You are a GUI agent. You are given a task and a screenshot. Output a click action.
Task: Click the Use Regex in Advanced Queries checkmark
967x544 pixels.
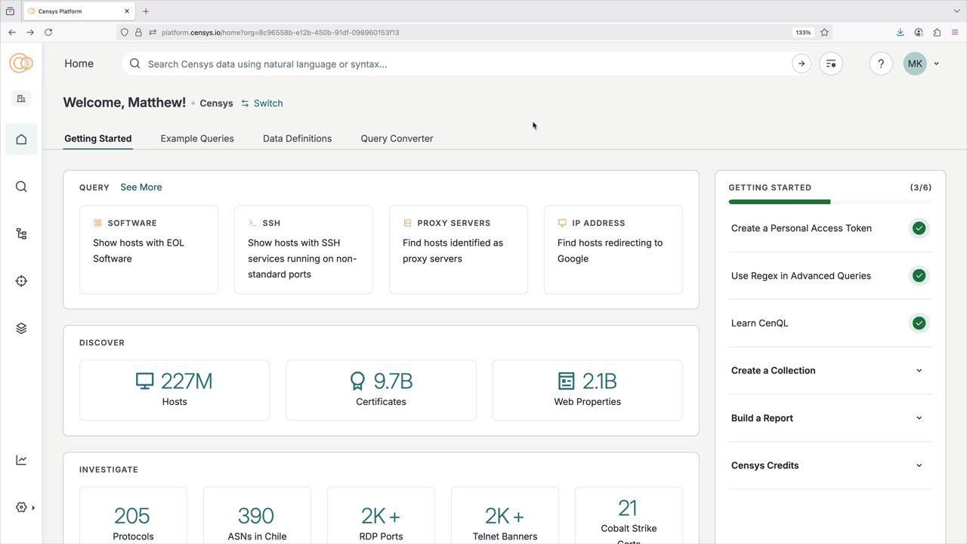click(x=919, y=276)
